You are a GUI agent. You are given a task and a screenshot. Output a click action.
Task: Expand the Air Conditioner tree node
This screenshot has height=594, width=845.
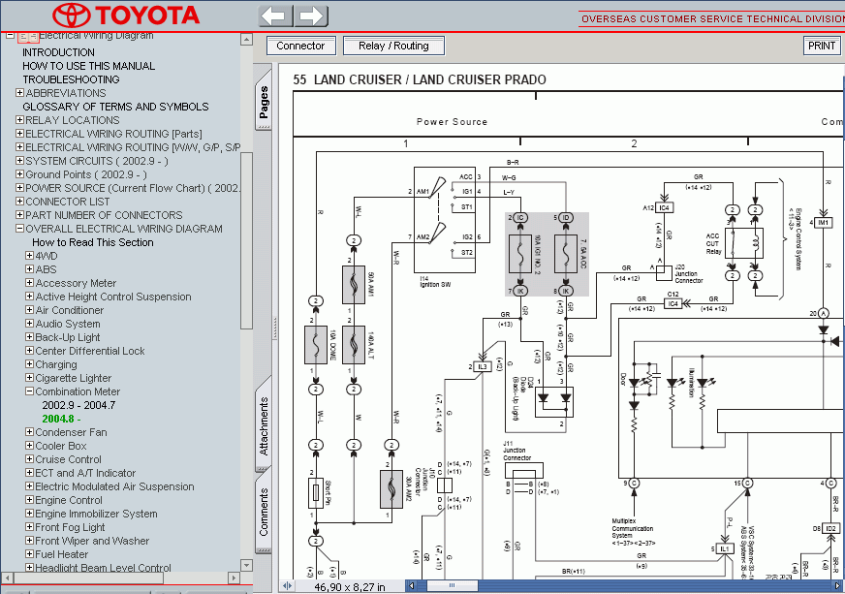click(29, 311)
